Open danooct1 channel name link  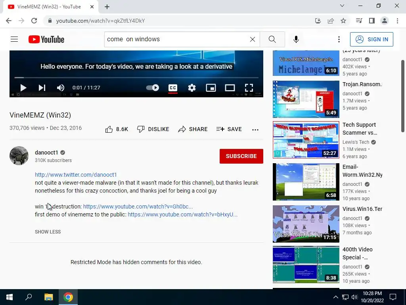pos(47,152)
